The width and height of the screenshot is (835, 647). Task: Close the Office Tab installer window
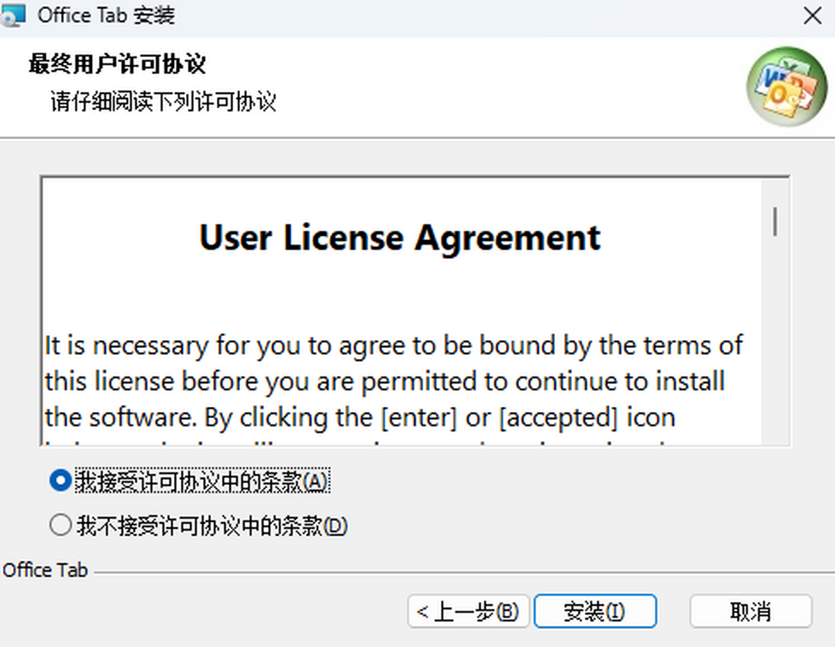coord(812,16)
